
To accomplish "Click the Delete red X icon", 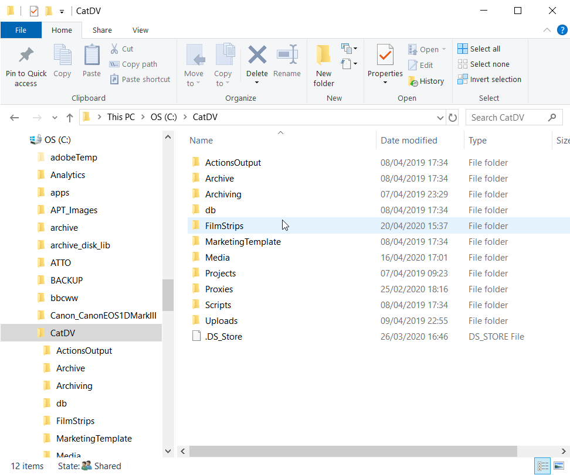I will click(x=257, y=55).
